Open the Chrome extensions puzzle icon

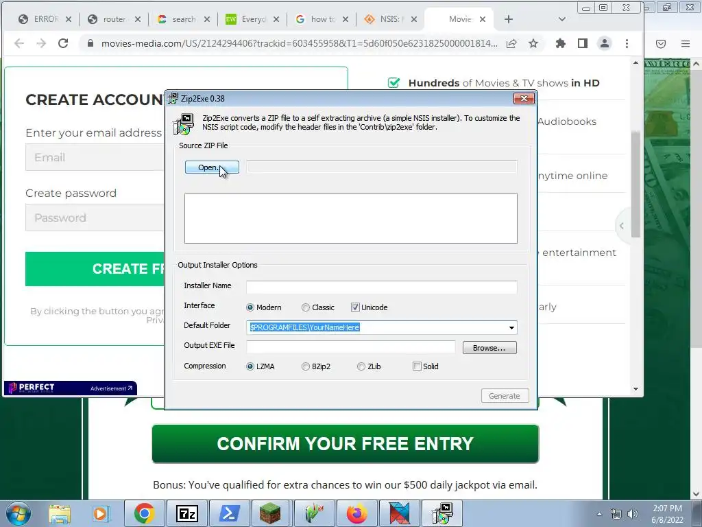coord(561,43)
